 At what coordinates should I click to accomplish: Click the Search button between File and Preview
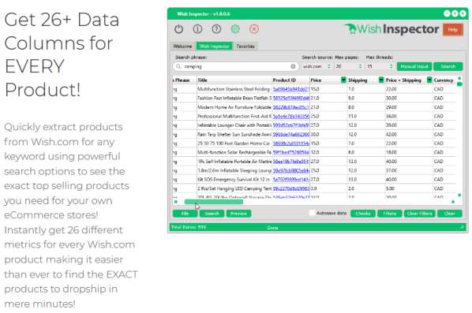pyautogui.click(x=212, y=214)
